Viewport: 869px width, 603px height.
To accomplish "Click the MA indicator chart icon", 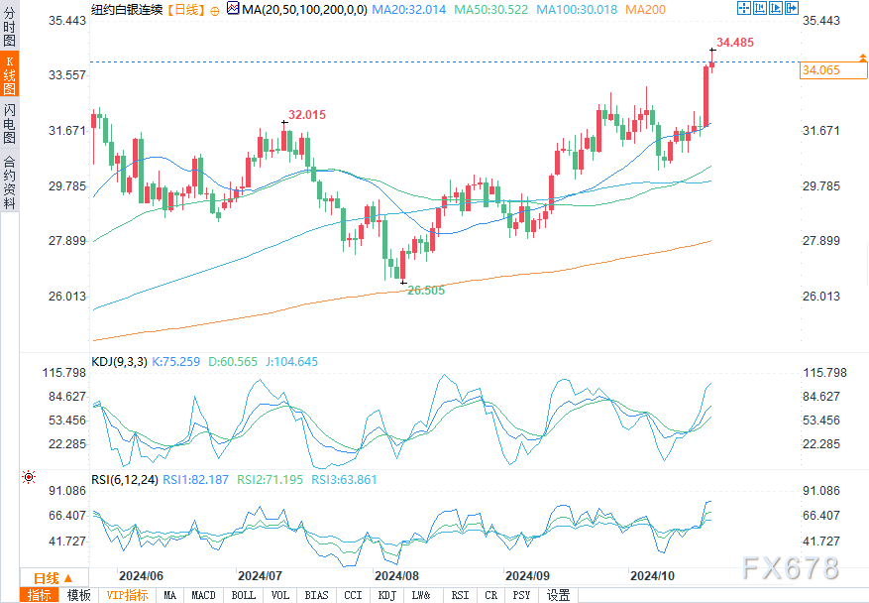I will click(x=233, y=9).
